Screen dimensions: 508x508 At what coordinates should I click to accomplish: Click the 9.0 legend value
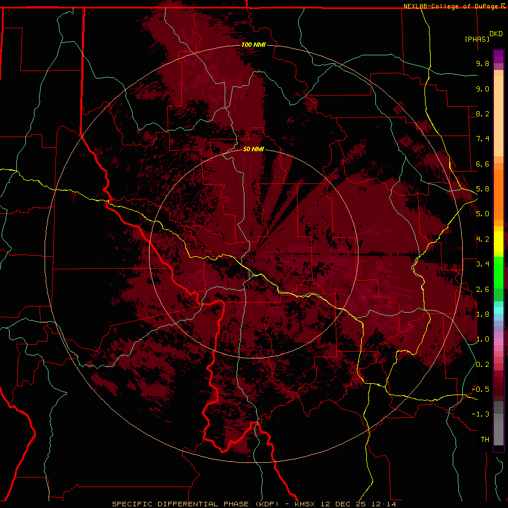point(483,89)
